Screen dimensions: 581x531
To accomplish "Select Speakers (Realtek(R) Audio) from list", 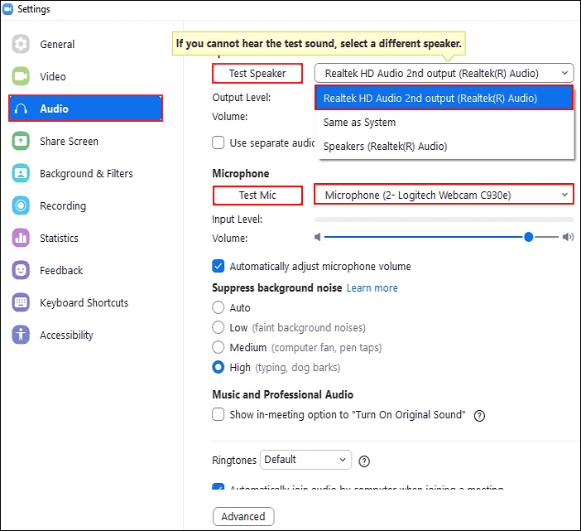I will pos(385,147).
